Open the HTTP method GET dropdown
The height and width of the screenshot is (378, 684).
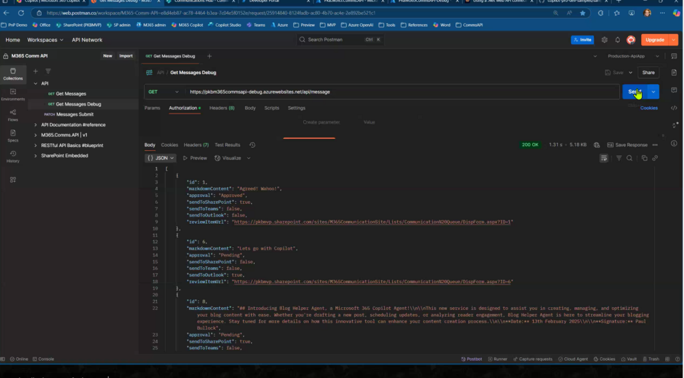click(x=164, y=92)
